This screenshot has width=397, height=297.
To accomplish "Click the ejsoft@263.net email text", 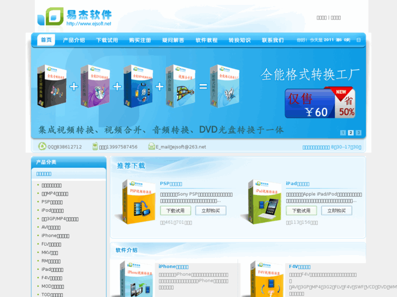I will point(189,147).
